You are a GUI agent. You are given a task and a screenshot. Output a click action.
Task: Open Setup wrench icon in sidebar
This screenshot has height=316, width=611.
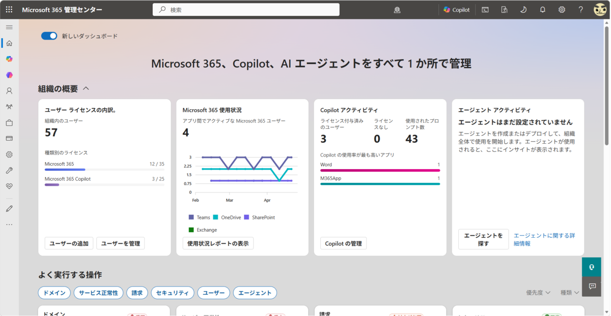click(9, 170)
